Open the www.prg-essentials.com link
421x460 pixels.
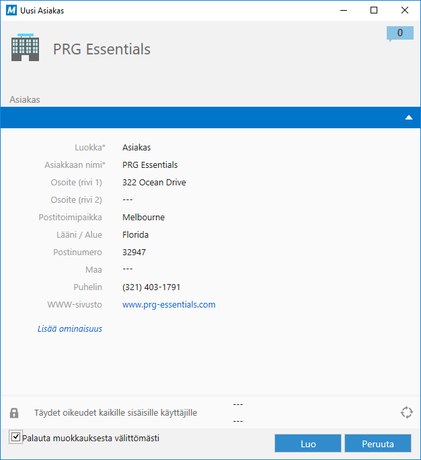coord(169,304)
